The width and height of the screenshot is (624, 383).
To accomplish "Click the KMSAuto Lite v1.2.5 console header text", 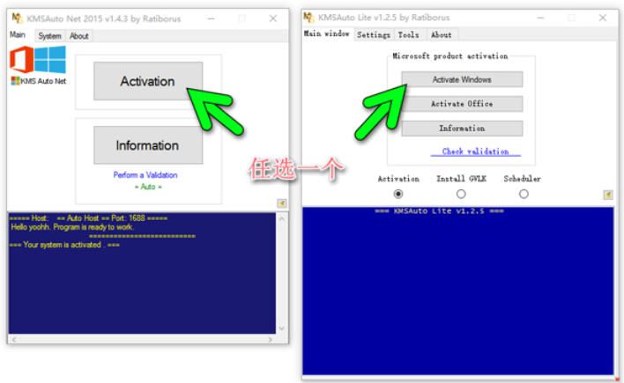I will (x=439, y=211).
